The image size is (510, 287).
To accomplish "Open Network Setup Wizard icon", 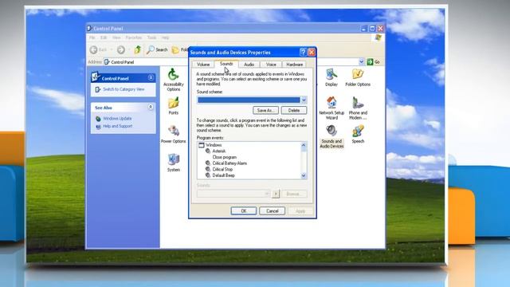I will coord(331,108).
